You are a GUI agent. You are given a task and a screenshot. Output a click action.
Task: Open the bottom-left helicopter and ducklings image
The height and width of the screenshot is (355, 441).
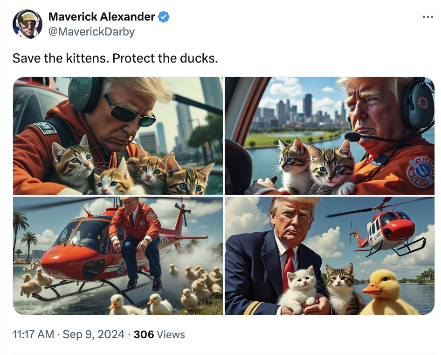coord(117,256)
